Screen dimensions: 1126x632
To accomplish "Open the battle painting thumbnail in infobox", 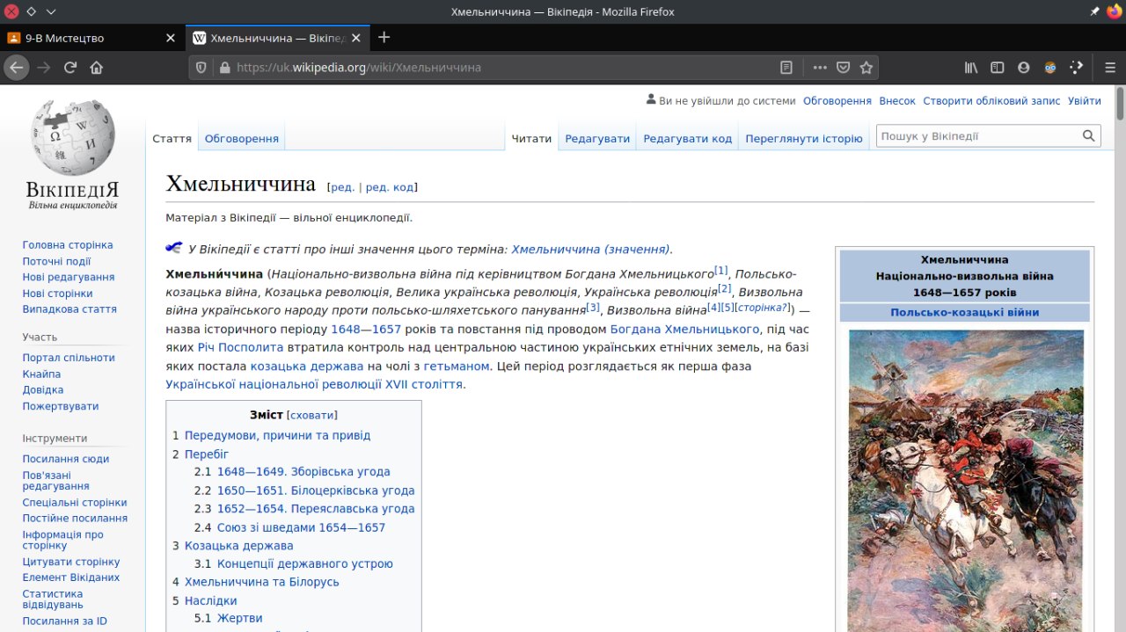I will 966,480.
